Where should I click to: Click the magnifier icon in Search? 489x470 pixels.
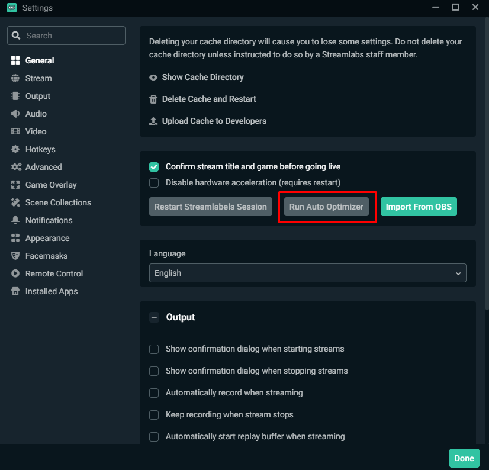click(16, 36)
